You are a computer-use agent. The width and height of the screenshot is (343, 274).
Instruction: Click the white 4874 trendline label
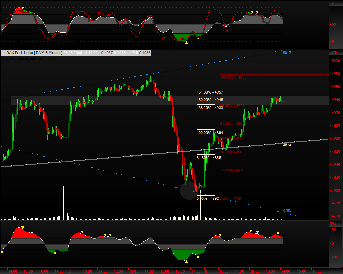pyautogui.click(x=287, y=145)
